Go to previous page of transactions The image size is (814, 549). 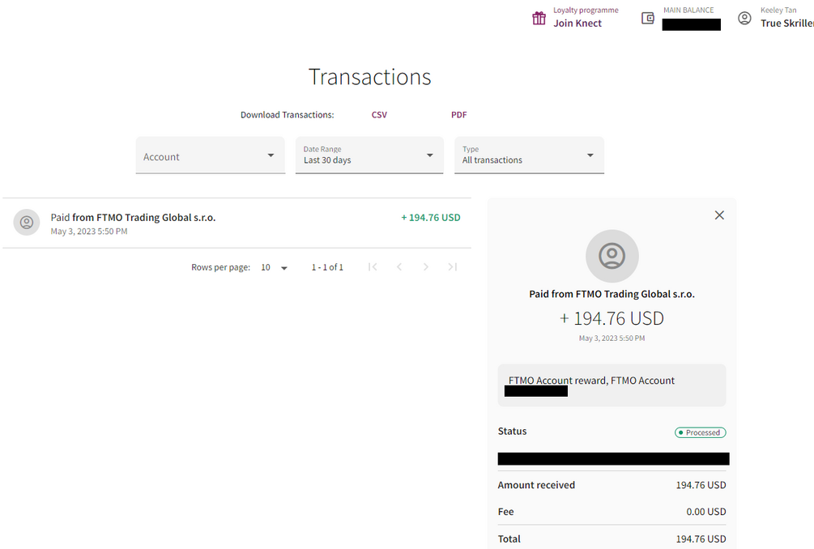pyautogui.click(x=399, y=266)
